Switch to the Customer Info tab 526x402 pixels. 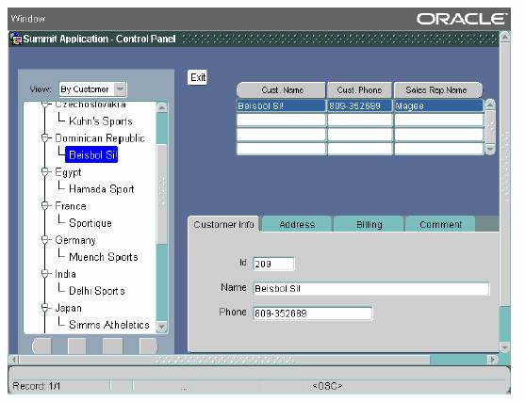point(223,224)
